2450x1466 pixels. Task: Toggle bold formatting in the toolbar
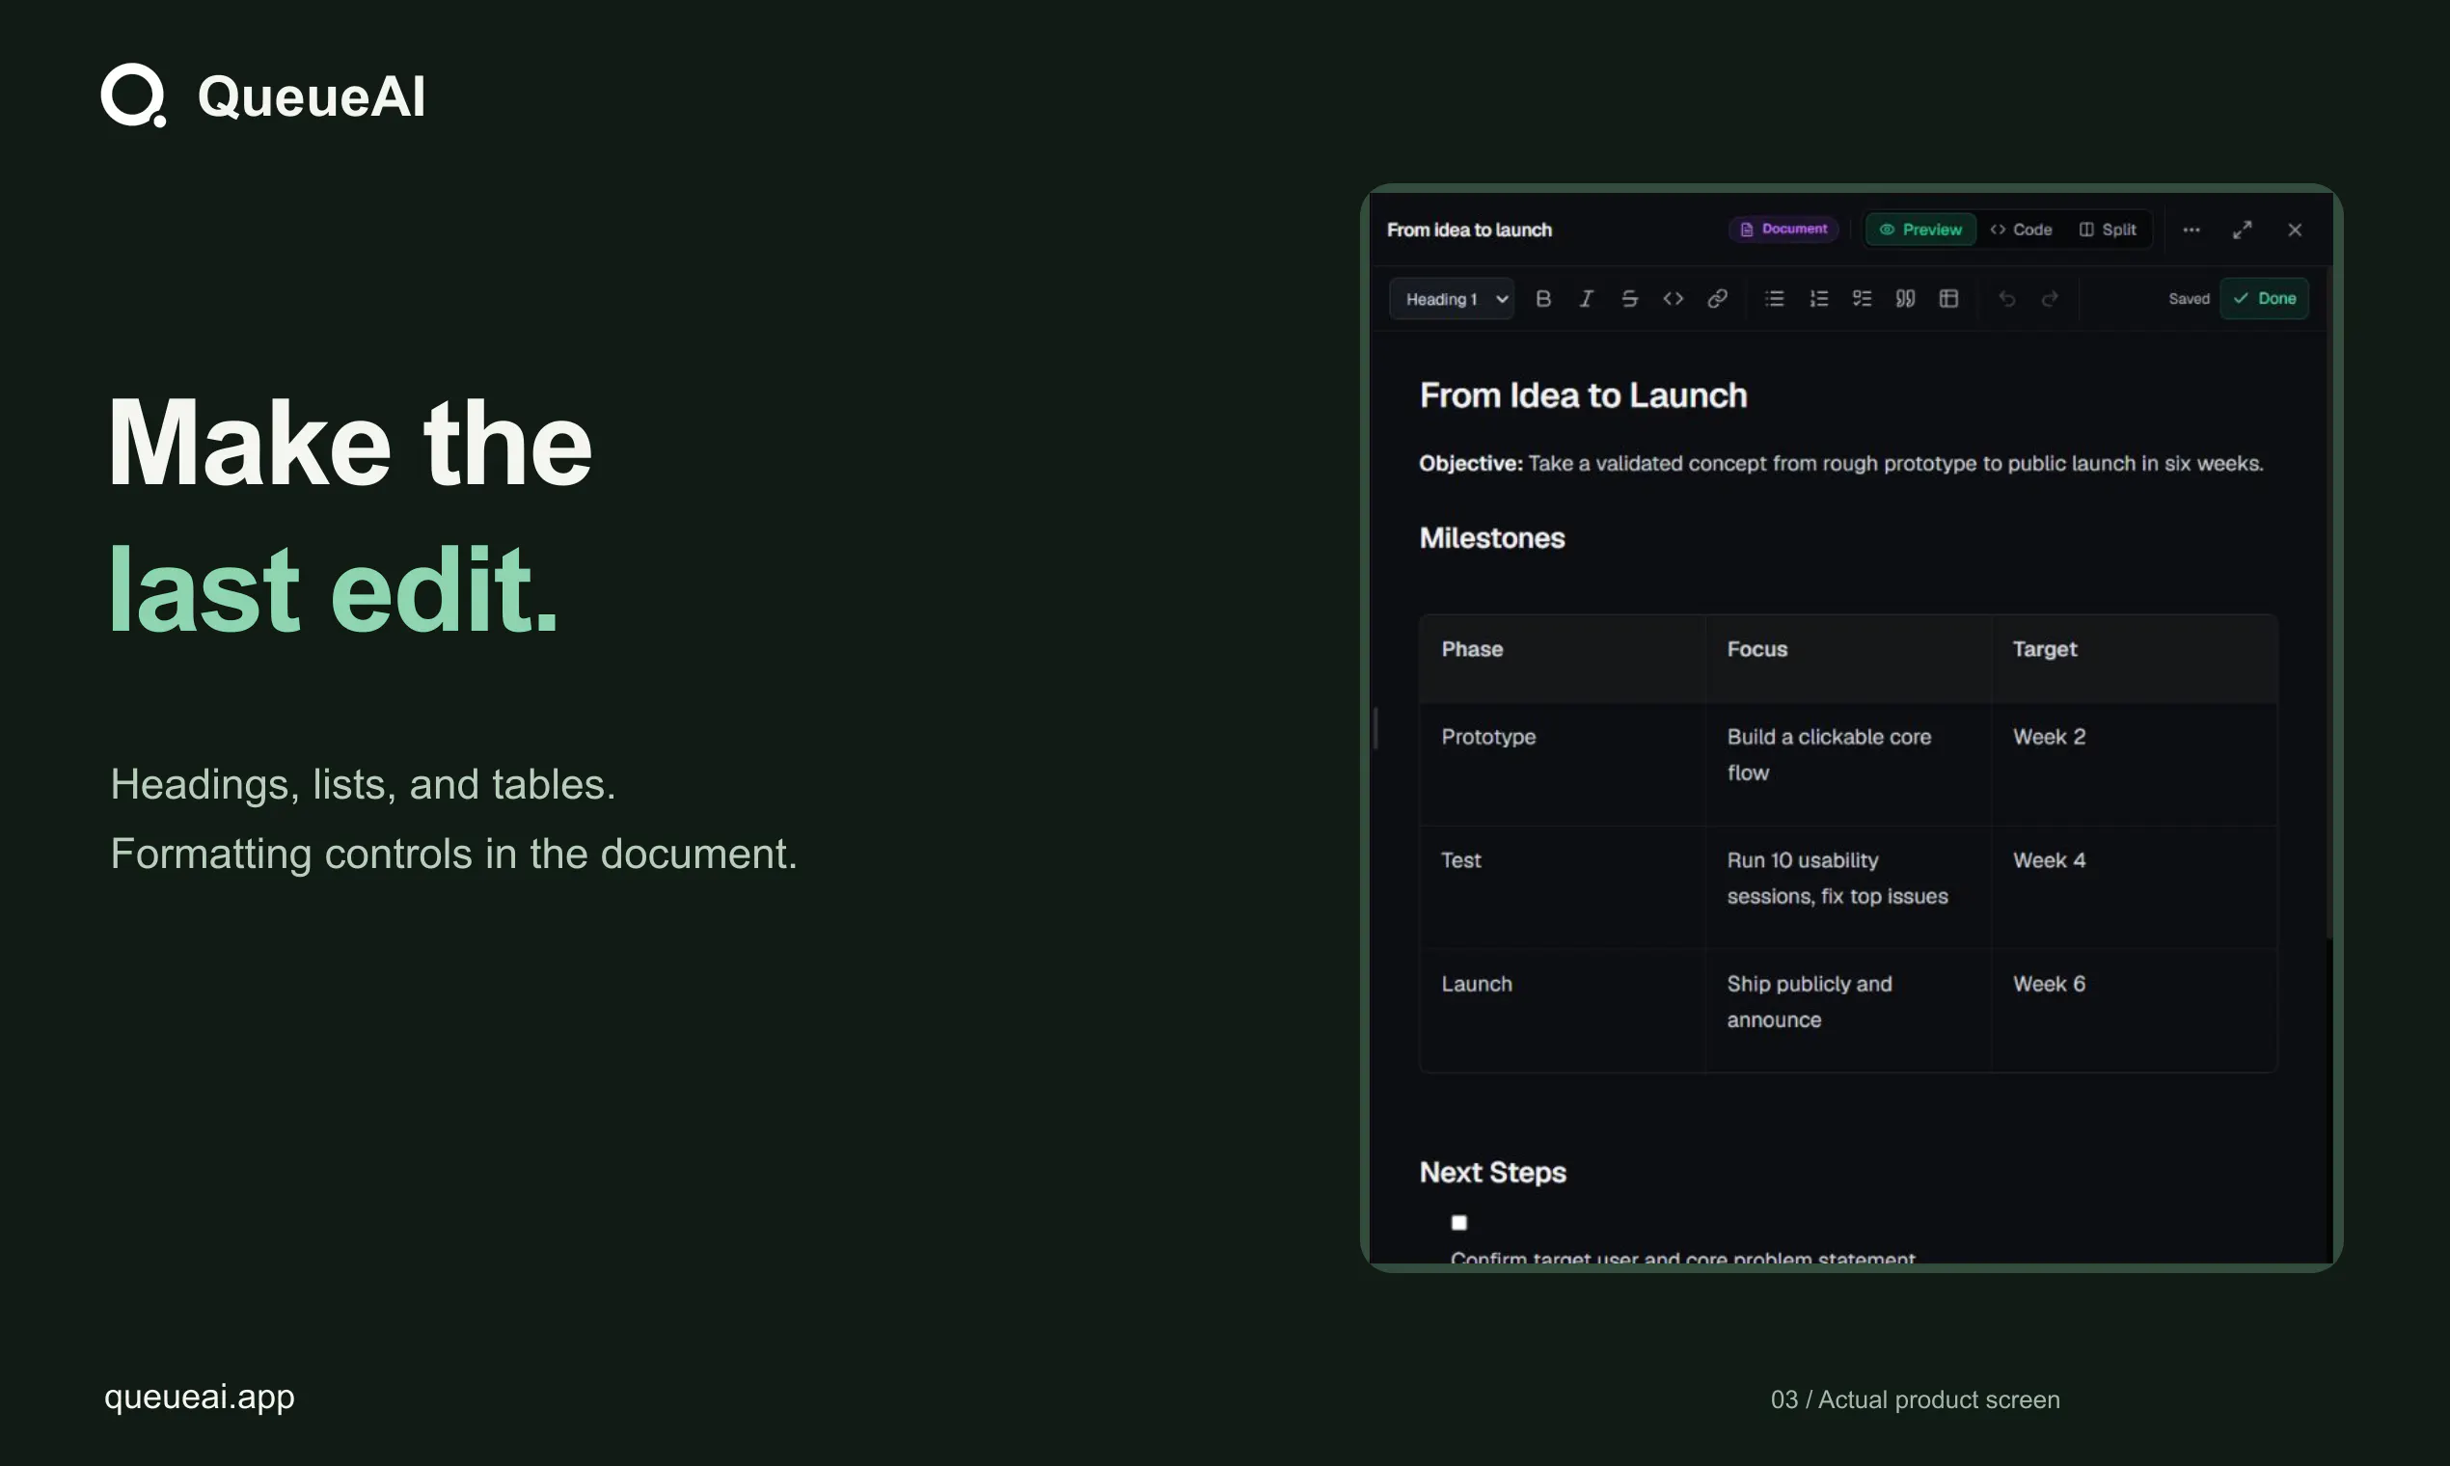(1543, 298)
